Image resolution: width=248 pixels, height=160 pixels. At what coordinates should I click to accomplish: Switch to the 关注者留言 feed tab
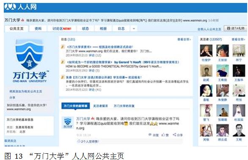click(100, 106)
